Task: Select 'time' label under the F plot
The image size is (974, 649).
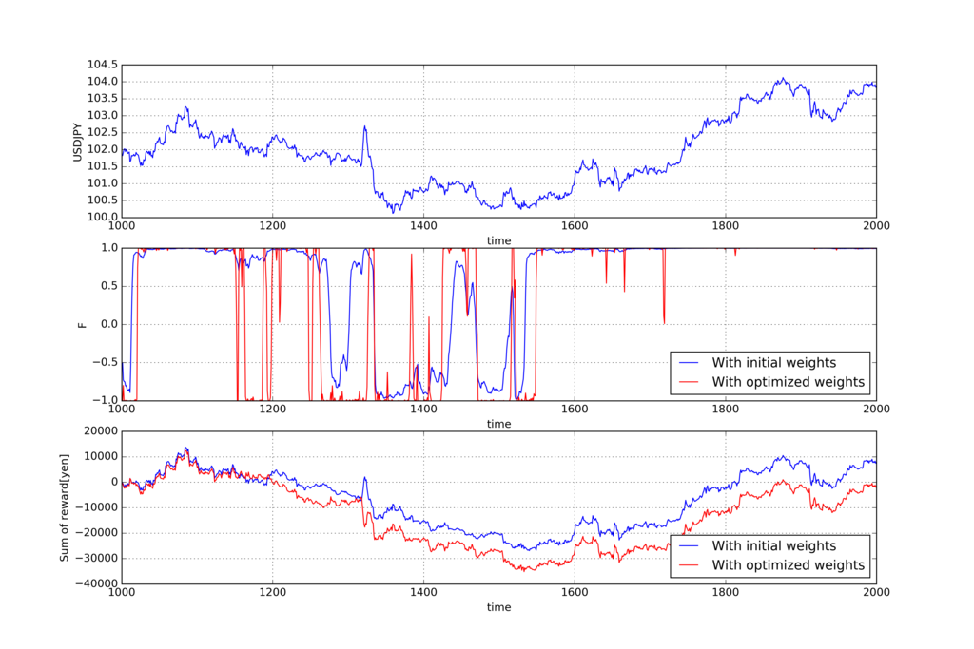Action: point(498,424)
